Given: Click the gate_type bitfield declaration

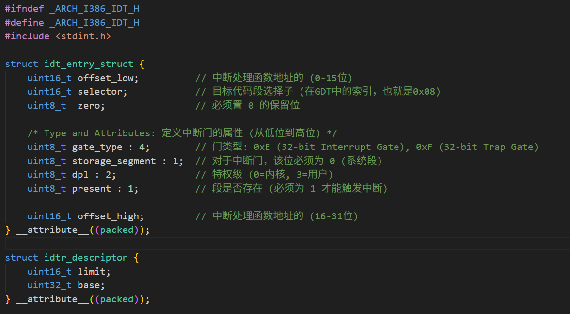Looking at the screenshot, I should tap(97, 147).
